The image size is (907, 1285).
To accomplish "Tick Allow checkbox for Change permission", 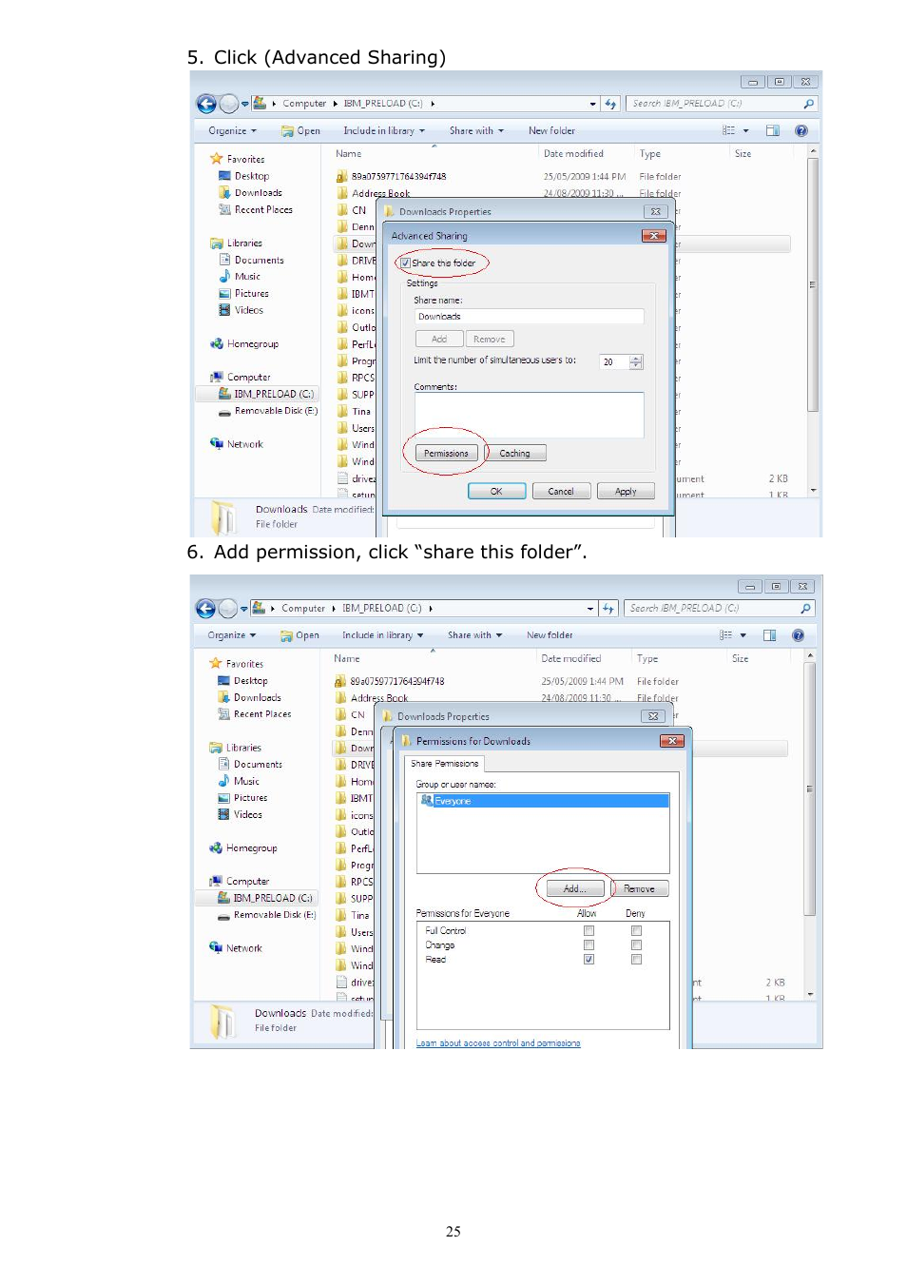I will (x=589, y=945).
